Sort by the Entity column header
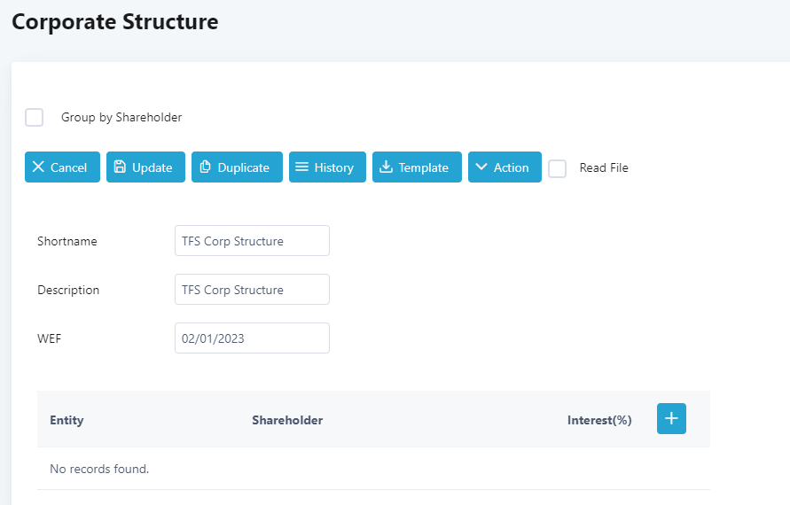This screenshot has height=505, width=790. point(66,420)
